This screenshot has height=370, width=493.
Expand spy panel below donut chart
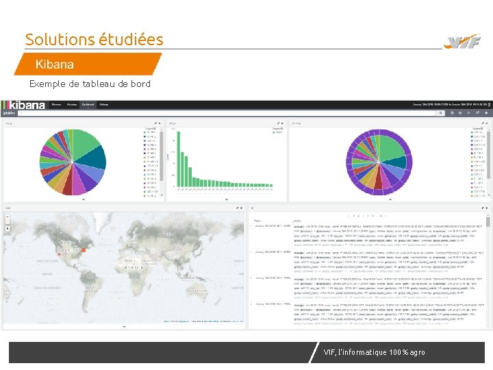[390, 199]
